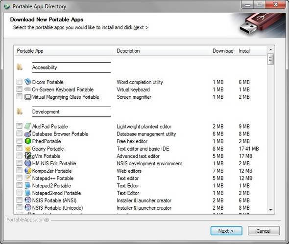Click 'Text editor and basic IDE' description
This screenshot has height=244, width=289.
[143, 149]
